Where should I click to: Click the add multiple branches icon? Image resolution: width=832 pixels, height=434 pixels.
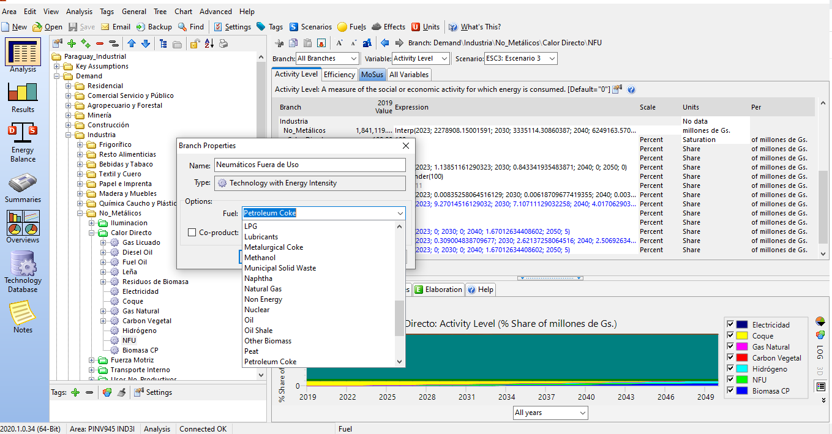pos(86,43)
